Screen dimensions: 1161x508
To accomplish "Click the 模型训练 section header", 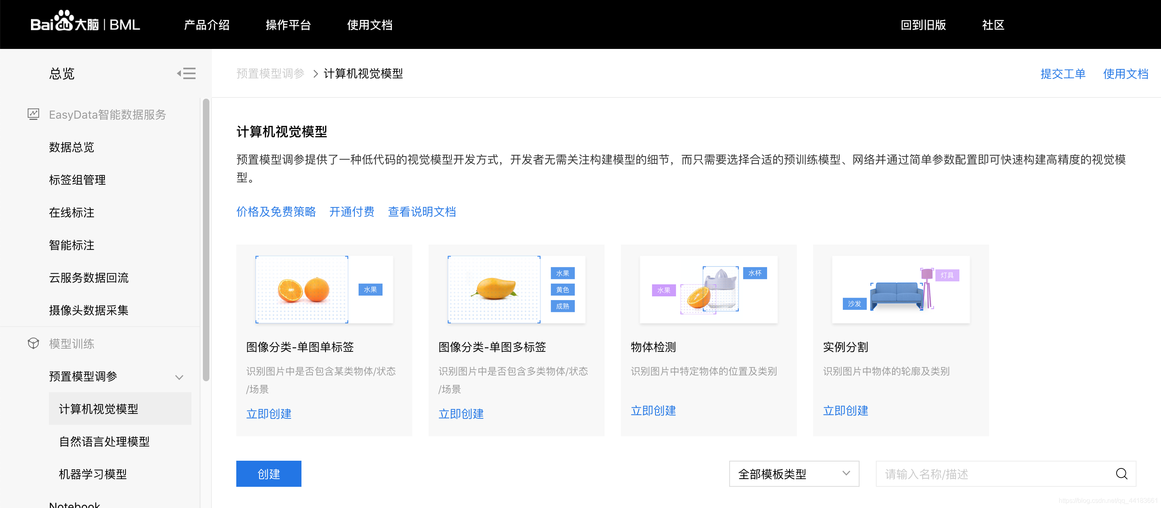I will point(72,344).
